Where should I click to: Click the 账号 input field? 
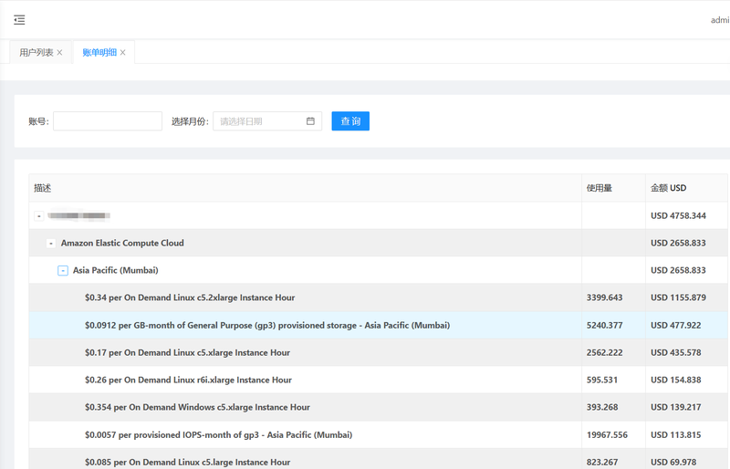click(108, 121)
